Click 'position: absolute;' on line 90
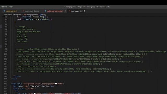The image size is (167, 94). 26,29
